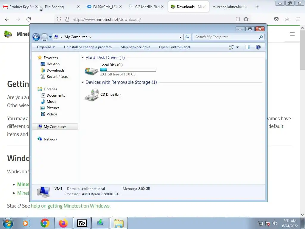The height and width of the screenshot is (229, 305).
Task: Select My Computer in navigation pane
Action: point(55,126)
